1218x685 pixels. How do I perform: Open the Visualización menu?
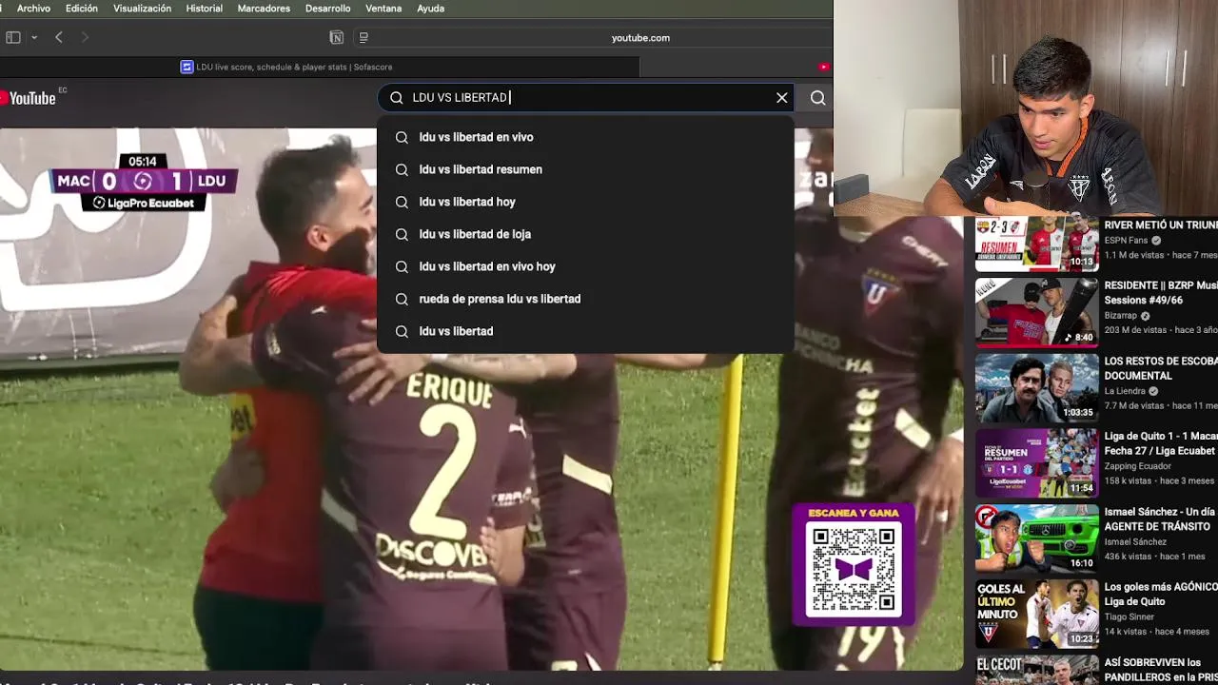[x=142, y=9]
